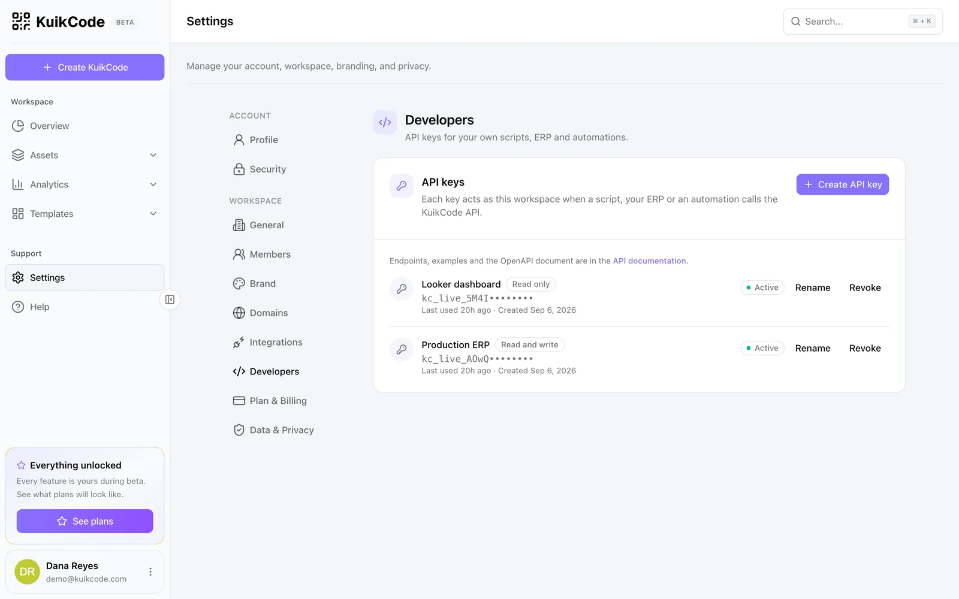Rename the Looker dashboard key
This screenshot has height=599, width=959.
(813, 288)
